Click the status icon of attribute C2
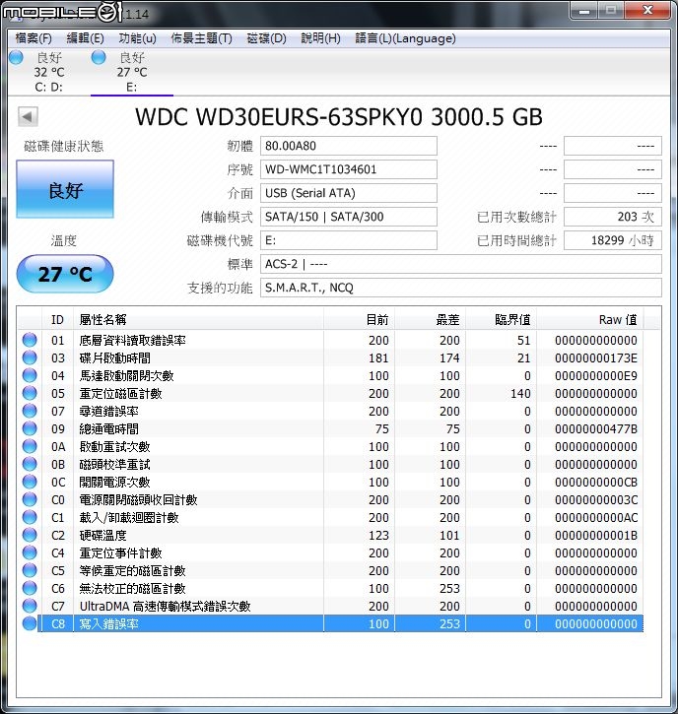 coord(30,535)
